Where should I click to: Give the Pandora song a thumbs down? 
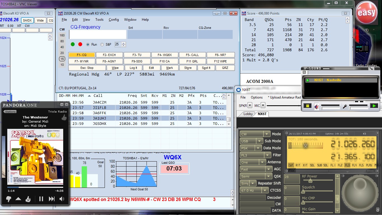[x=9, y=199]
